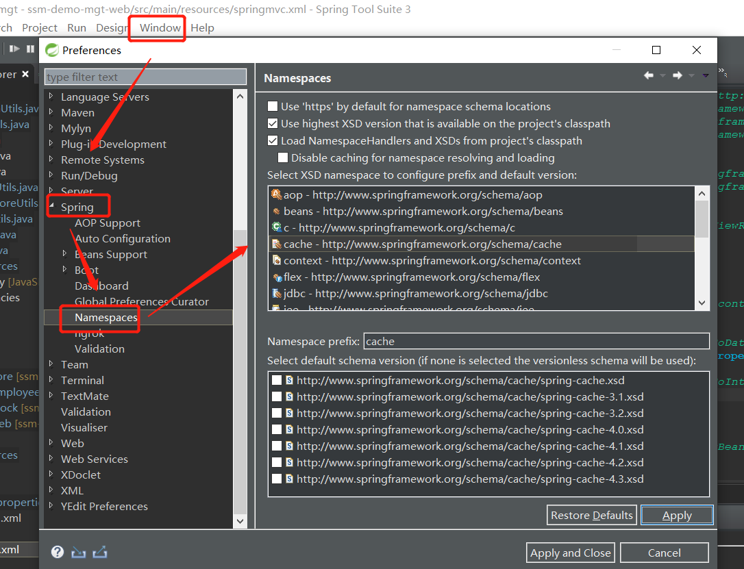This screenshot has height=569, width=744.
Task: Open the Help menu
Action: (x=202, y=28)
